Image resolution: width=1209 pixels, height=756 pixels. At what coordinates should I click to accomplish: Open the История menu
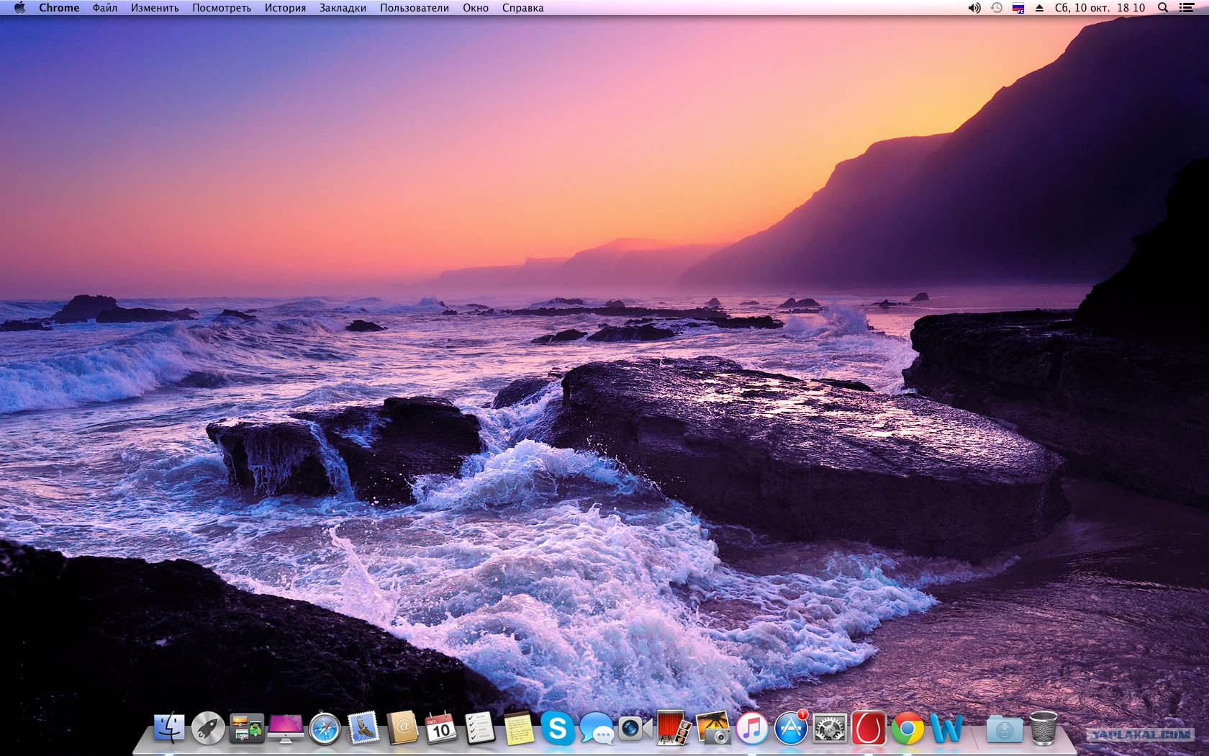coord(285,8)
